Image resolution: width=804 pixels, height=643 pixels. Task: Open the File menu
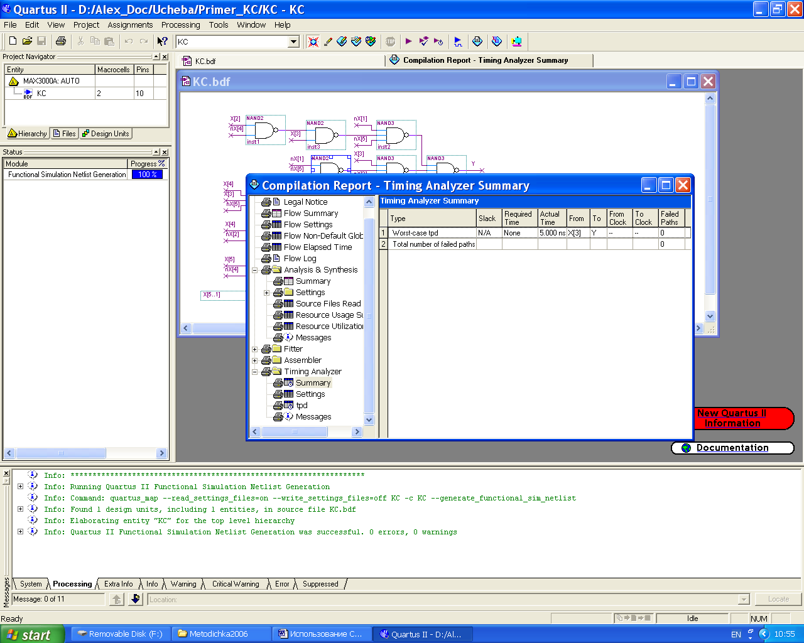(x=10, y=25)
